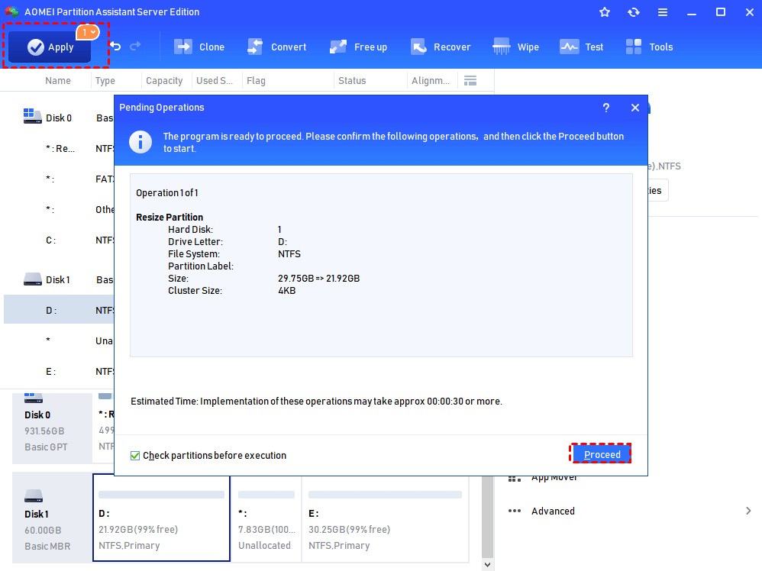The image size is (762, 571).
Task: Click the Undo arrow icon
Action: point(115,46)
